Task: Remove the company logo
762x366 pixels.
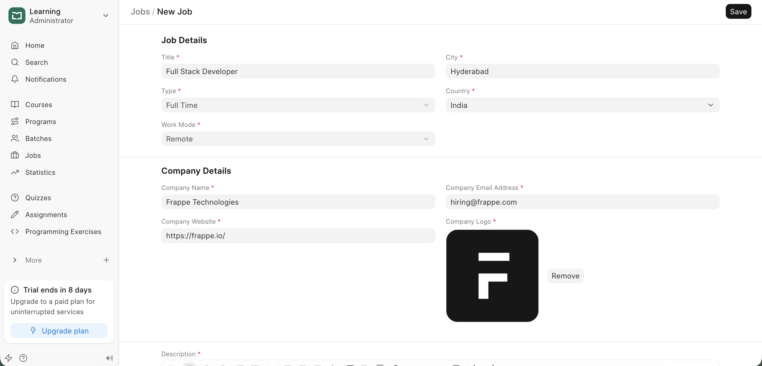Action: click(x=565, y=276)
